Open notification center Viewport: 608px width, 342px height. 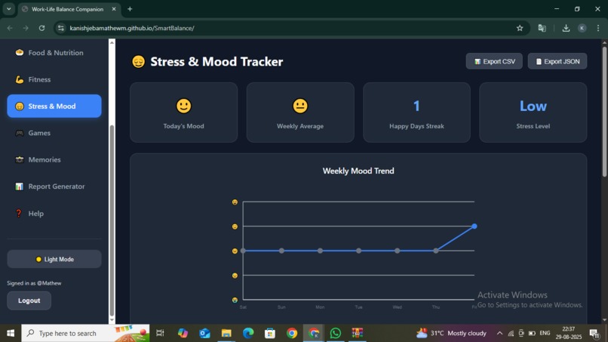594,333
